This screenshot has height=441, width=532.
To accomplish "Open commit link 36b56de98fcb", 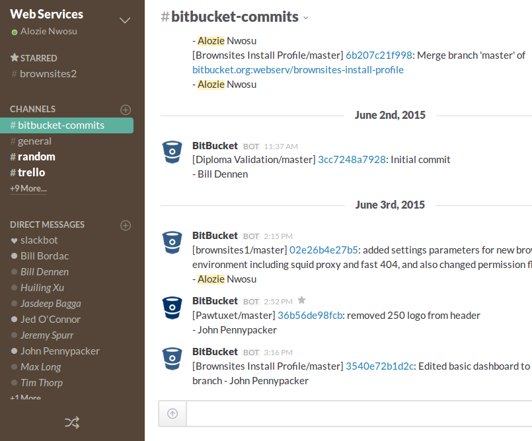I will click(310, 316).
